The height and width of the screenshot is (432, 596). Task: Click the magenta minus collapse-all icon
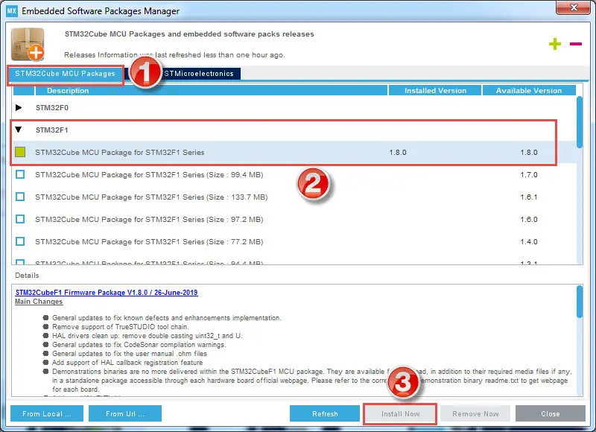click(575, 44)
